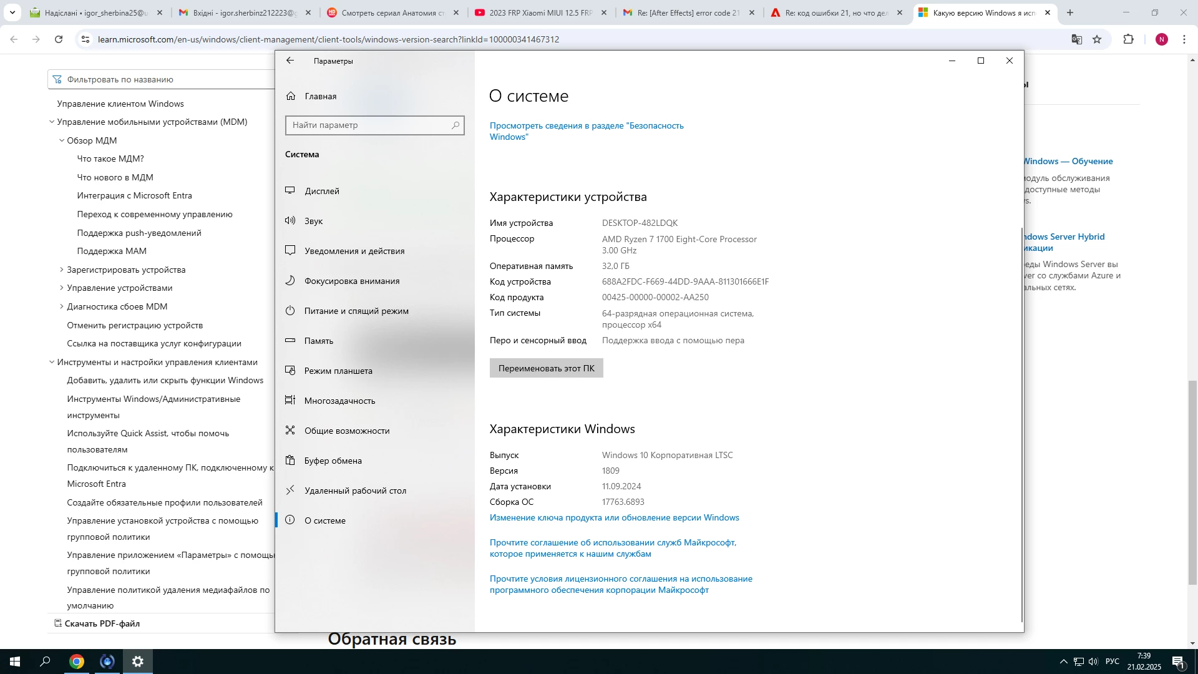The width and height of the screenshot is (1198, 674).
Task: Open Task View search on Windows taskbar
Action: pos(45,662)
